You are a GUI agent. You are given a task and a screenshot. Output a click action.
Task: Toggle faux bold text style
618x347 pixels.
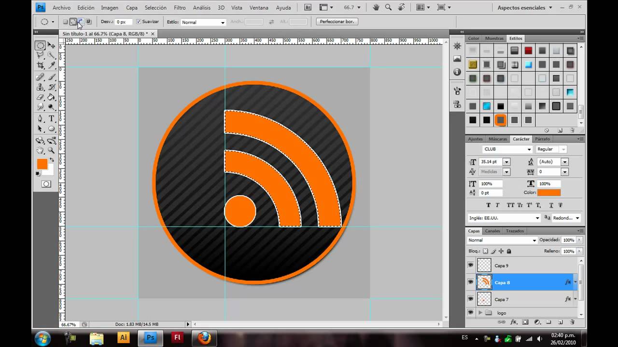click(x=488, y=205)
